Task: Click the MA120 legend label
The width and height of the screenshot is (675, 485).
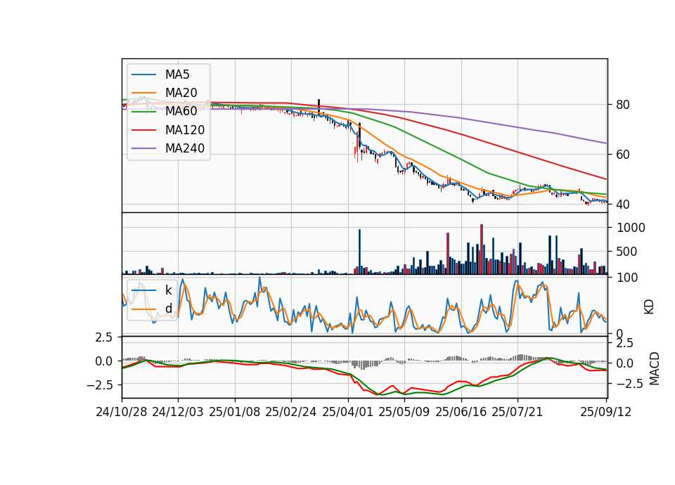Action: click(185, 129)
